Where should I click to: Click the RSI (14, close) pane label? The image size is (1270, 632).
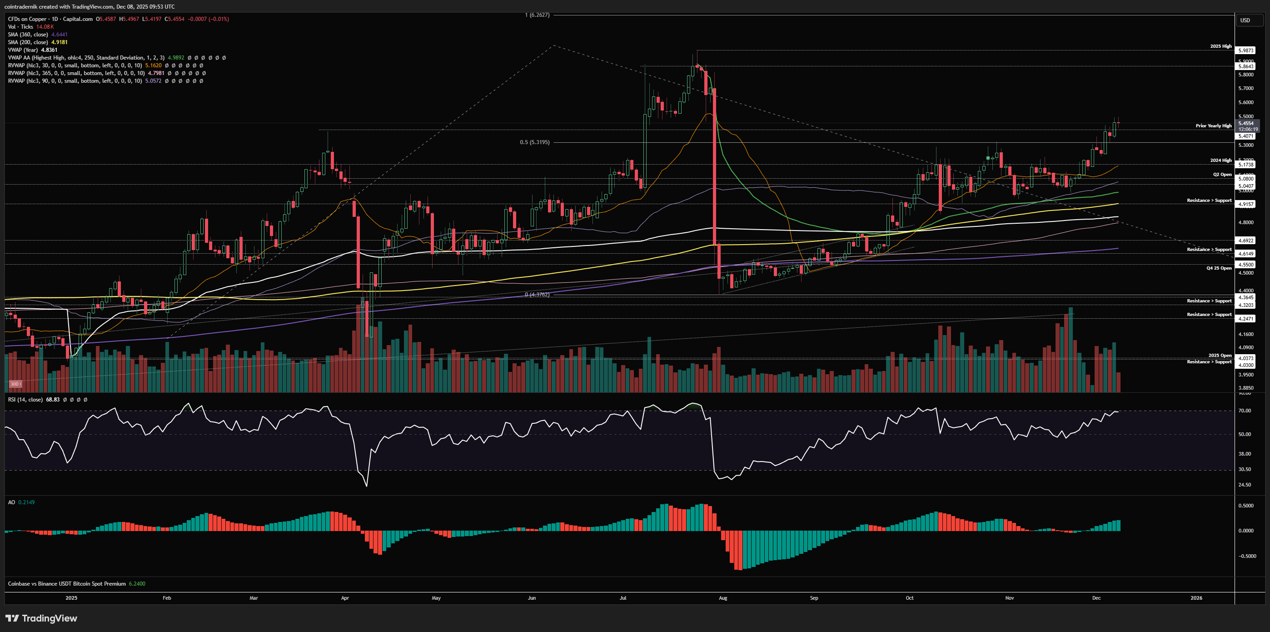25,400
